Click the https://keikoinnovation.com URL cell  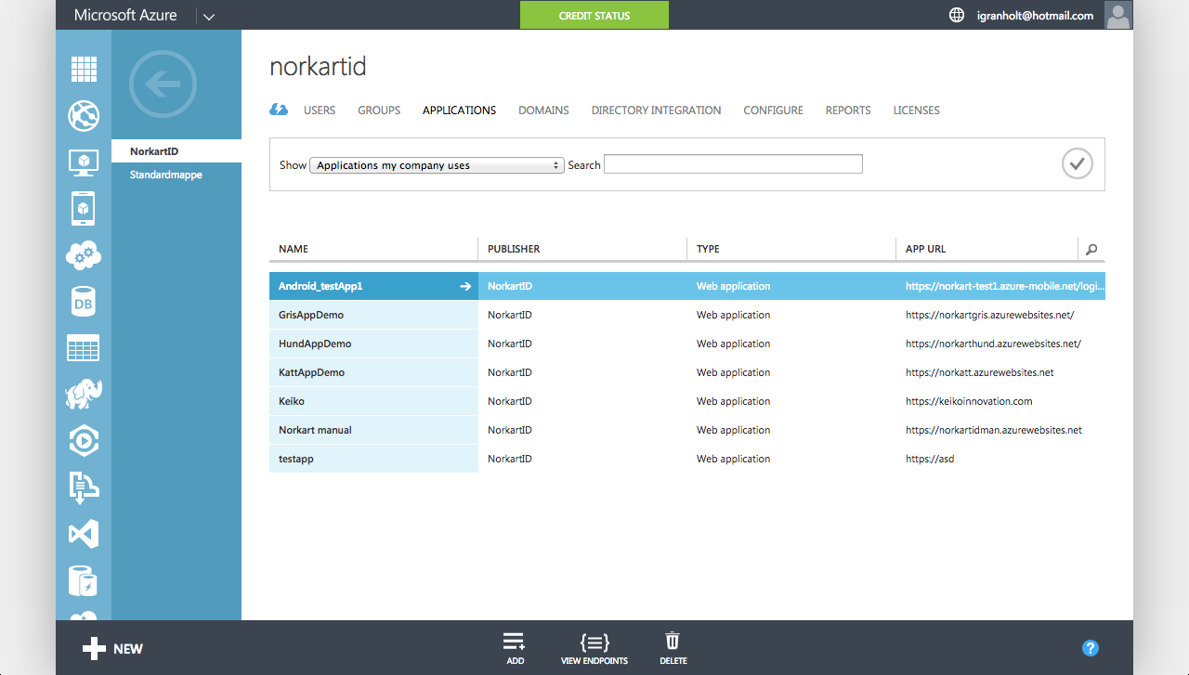click(969, 401)
